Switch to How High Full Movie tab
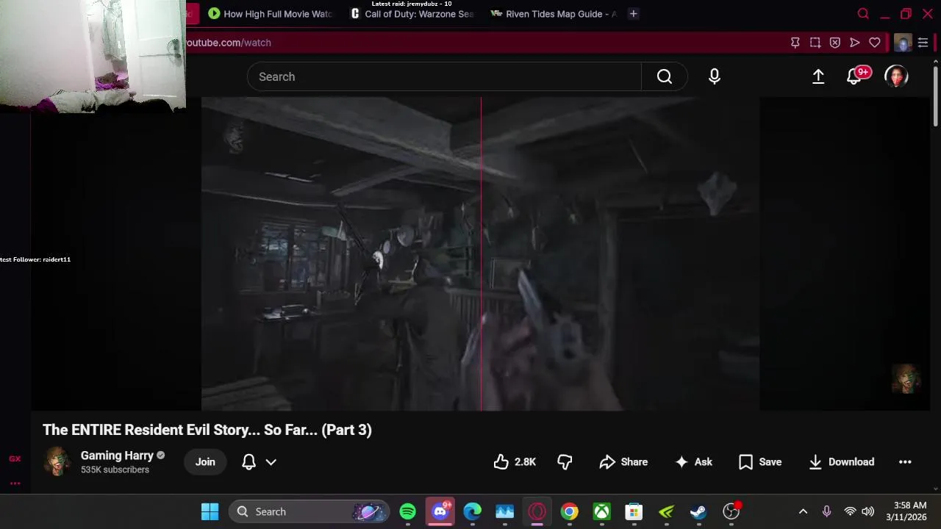 coord(270,14)
